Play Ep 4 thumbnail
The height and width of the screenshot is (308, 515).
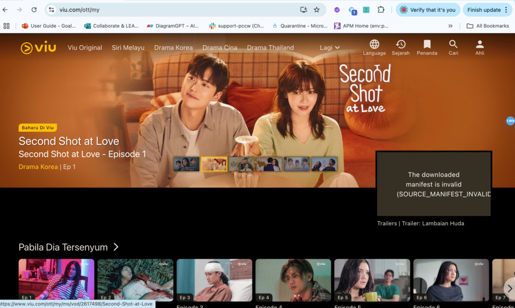293,280
